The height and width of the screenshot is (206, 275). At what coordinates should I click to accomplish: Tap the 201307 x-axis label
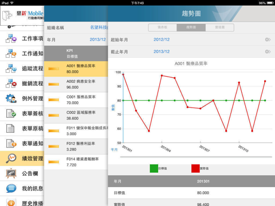tap(205, 149)
